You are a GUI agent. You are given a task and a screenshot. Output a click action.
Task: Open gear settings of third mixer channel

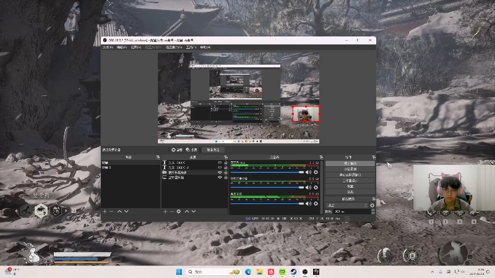pyautogui.click(x=316, y=204)
